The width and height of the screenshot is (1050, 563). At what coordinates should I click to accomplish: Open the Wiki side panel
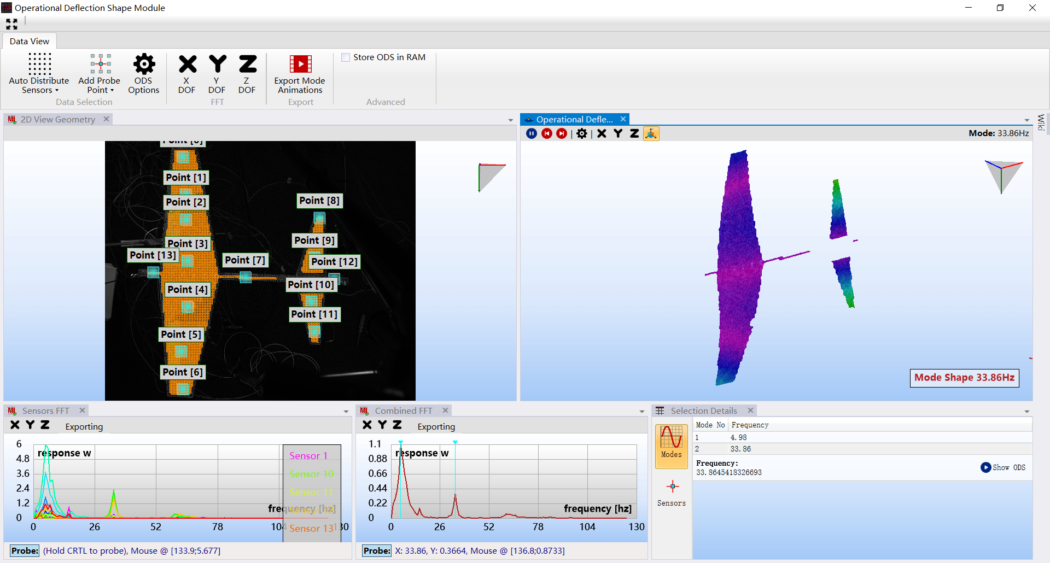click(1041, 122)
